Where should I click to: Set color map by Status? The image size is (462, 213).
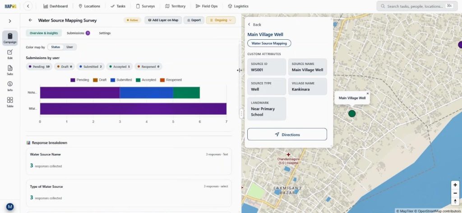pos(55,47)
